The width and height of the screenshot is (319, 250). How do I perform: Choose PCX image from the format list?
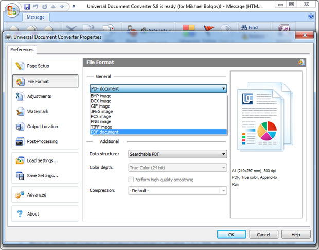tap(158, 117)
